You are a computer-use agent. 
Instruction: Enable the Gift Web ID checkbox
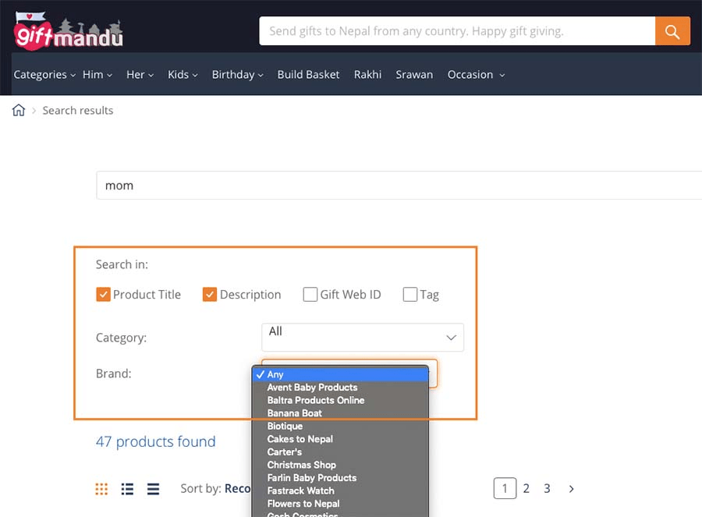[x=310, y=294]
